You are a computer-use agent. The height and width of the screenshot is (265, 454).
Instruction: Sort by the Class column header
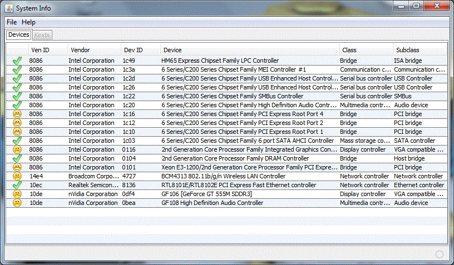pos(366,50)
